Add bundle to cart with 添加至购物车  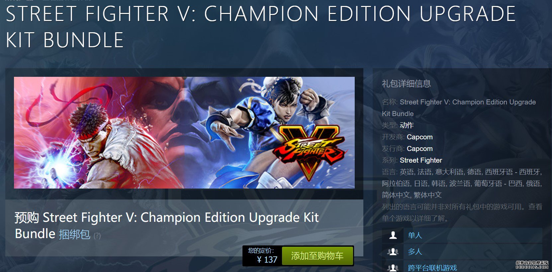pyautogui.click(x=317, y=256)
